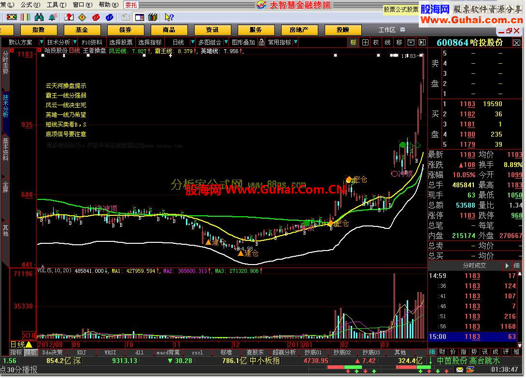Click the traffic light toolbar icon
This screenshot has width=526, height=378.
pyautogui.click(x=12, y=17)
